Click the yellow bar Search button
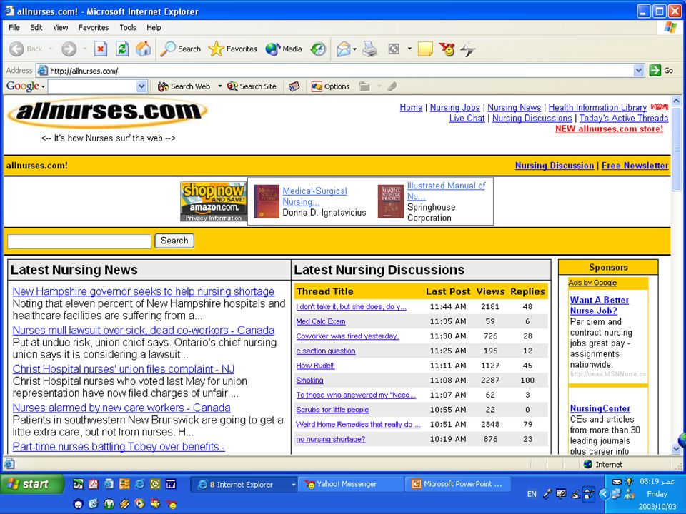686x514 pixels. point(174,241)
